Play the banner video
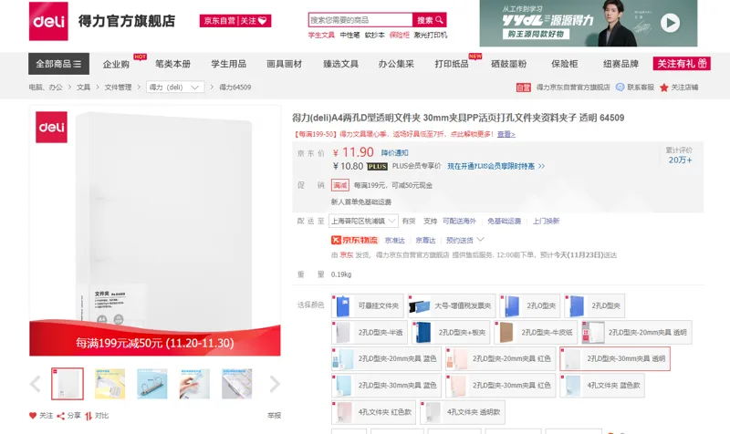The image size is (730, 434). (670, 23)
